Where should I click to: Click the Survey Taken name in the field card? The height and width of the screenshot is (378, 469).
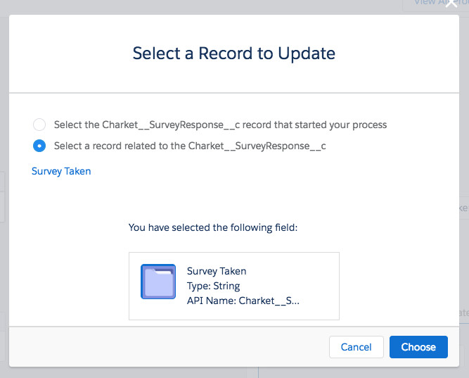click(217, 271)
